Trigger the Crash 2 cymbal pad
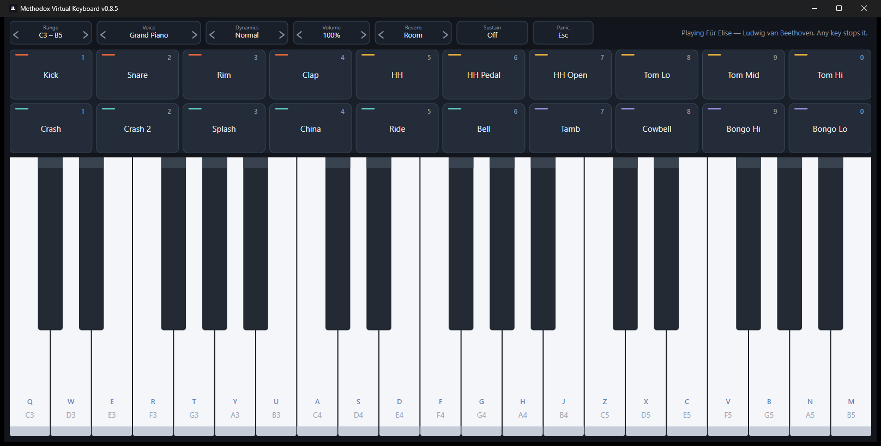 [137, 129]
